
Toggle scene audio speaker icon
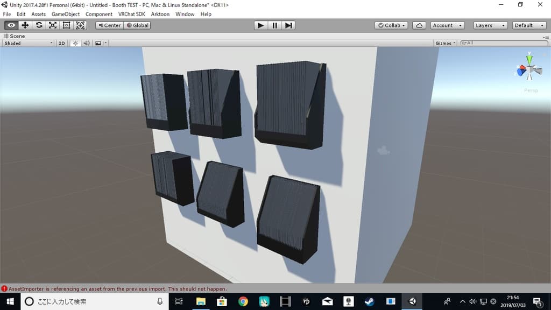[x=86, y=43]
